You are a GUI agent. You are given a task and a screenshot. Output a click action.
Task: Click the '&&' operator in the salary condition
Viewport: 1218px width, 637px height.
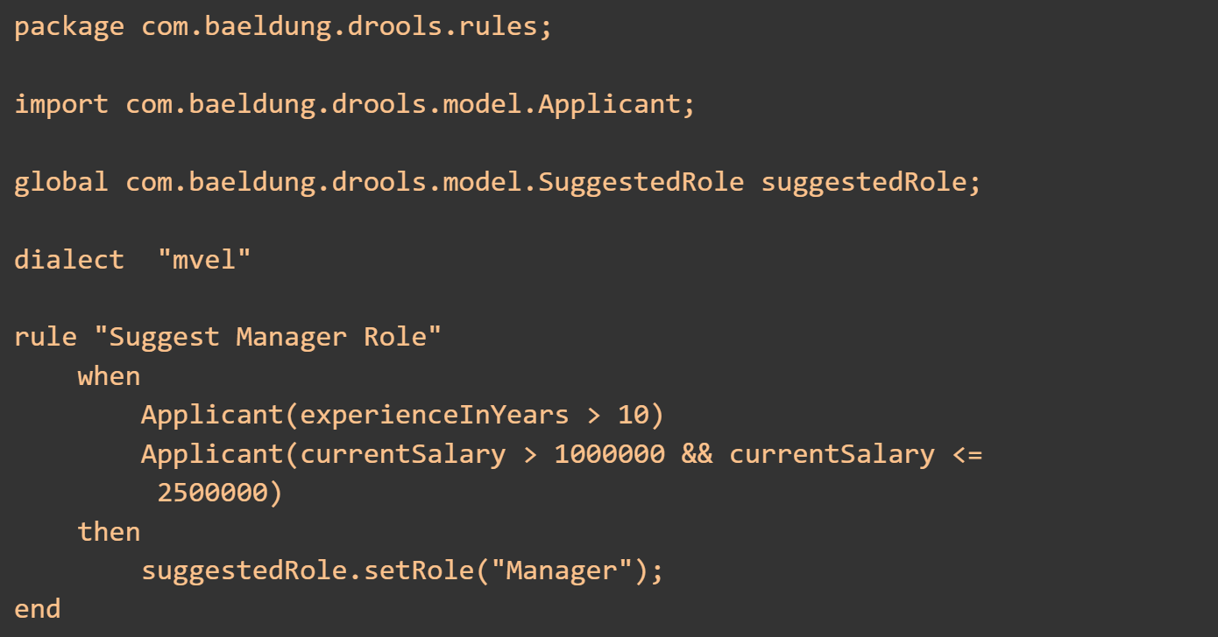(697, 454)
